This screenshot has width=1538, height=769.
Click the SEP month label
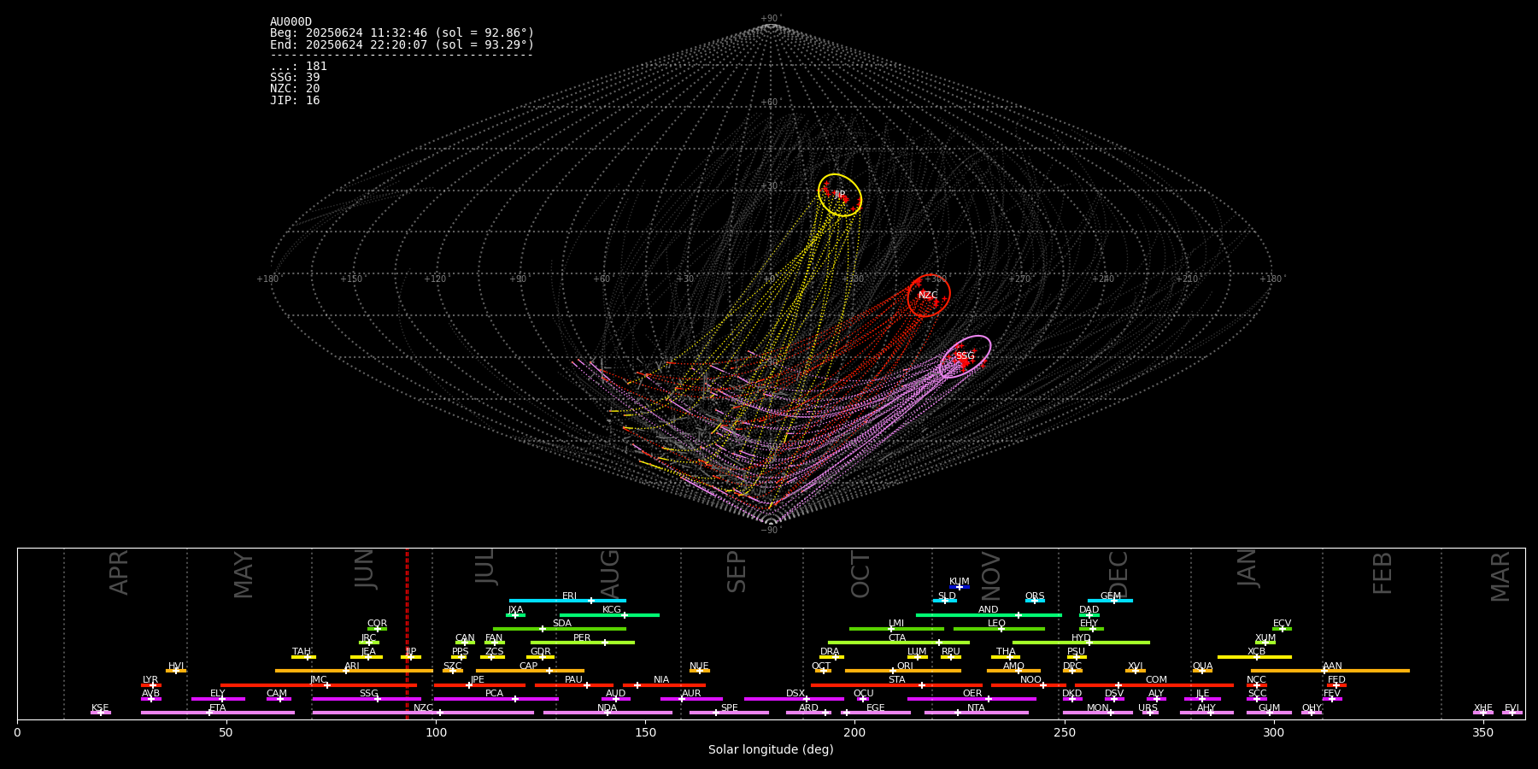(x=737, y=572)
